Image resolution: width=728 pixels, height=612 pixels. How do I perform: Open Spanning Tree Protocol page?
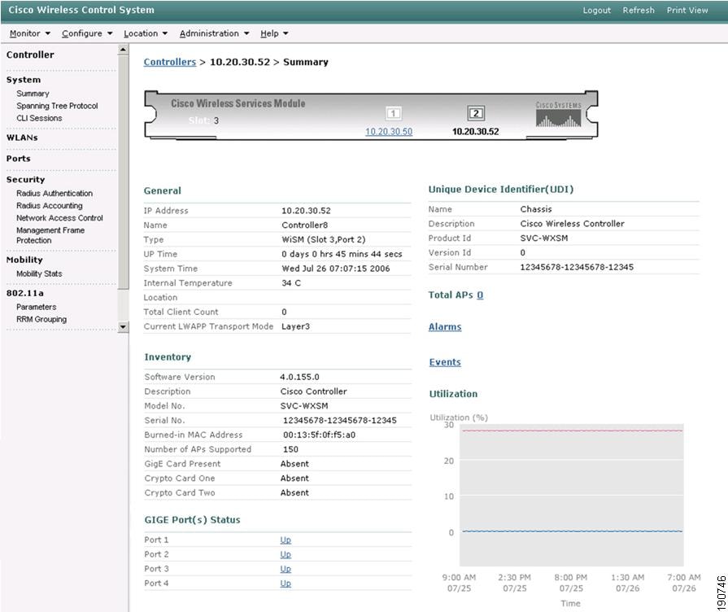tap(57, 106)
